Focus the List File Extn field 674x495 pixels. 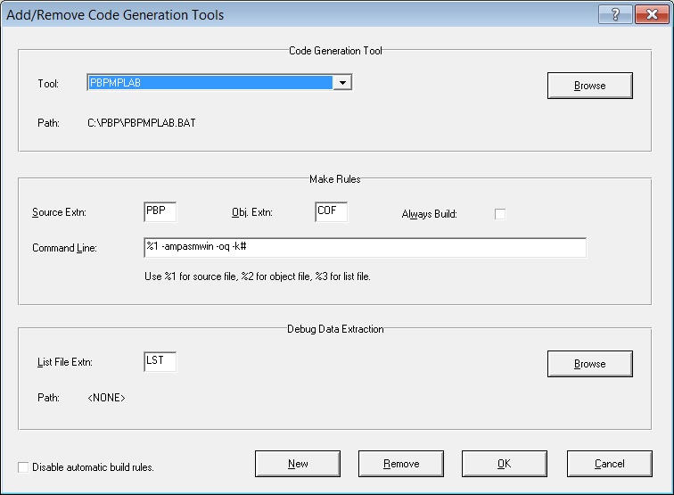pyautogui.click(x=160, y=362)
